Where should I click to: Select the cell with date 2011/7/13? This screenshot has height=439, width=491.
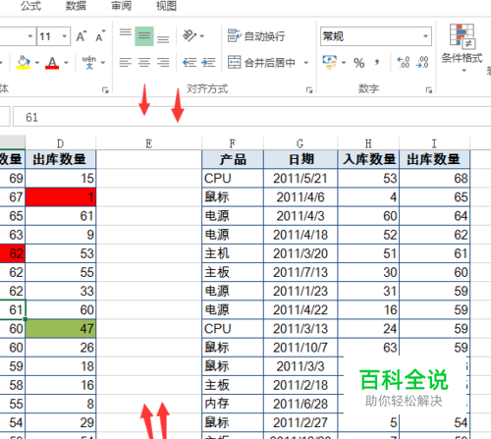(x=300, y=272)
